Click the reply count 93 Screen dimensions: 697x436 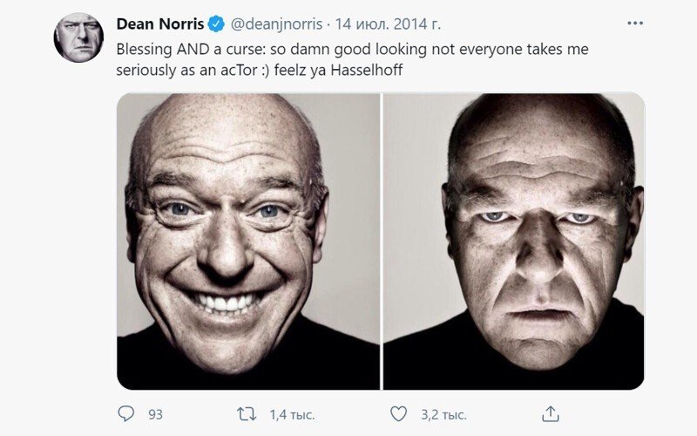pyautogui.click(x=156, y=413)
